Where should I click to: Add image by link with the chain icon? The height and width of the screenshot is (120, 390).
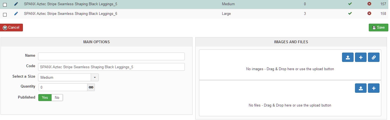tap(374, 57)
